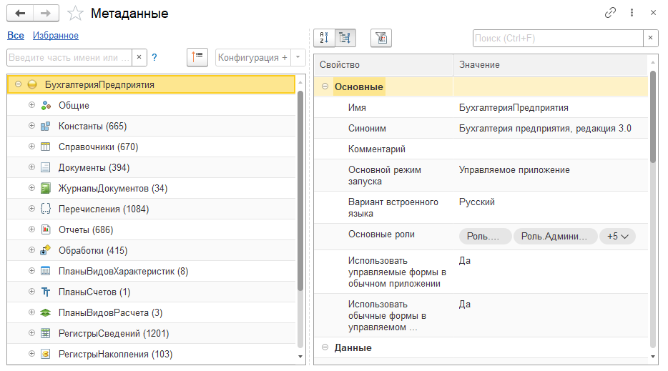Viewport: 668px width, 371px height.
Task: Toggle grouping properties by category
Action: tap(345, 38)
